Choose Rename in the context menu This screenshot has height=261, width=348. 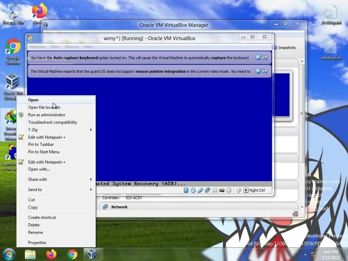(x=56, y=232)
